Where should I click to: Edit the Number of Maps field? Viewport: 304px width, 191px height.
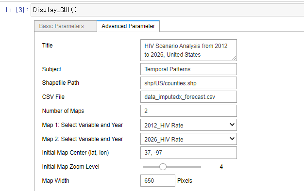click(188, 111)
